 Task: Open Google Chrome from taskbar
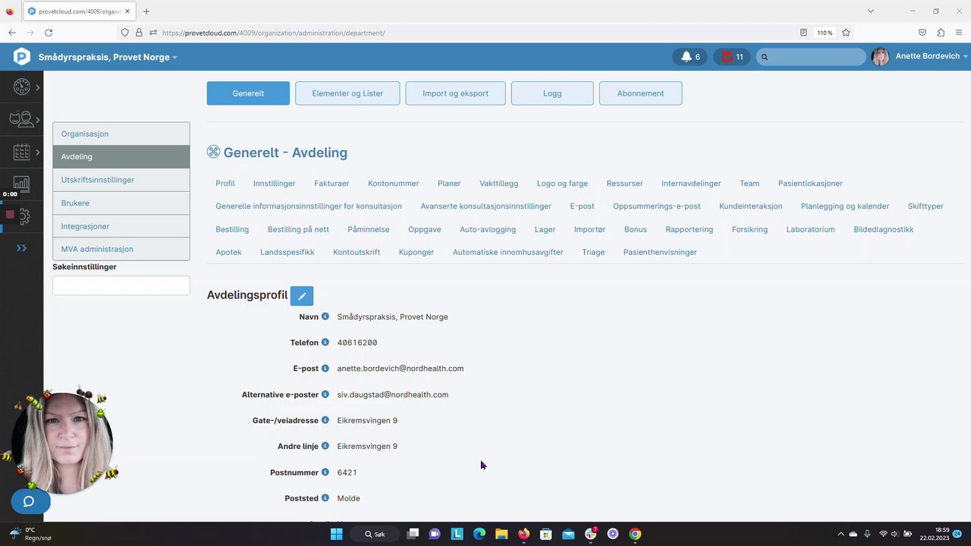pyautogui.click(x=635, y=534)
